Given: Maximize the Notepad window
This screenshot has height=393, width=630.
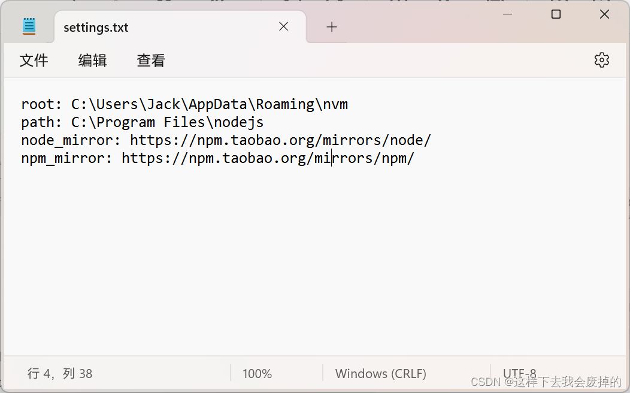Looking at the screenshot, I should (x=556, y=14).
